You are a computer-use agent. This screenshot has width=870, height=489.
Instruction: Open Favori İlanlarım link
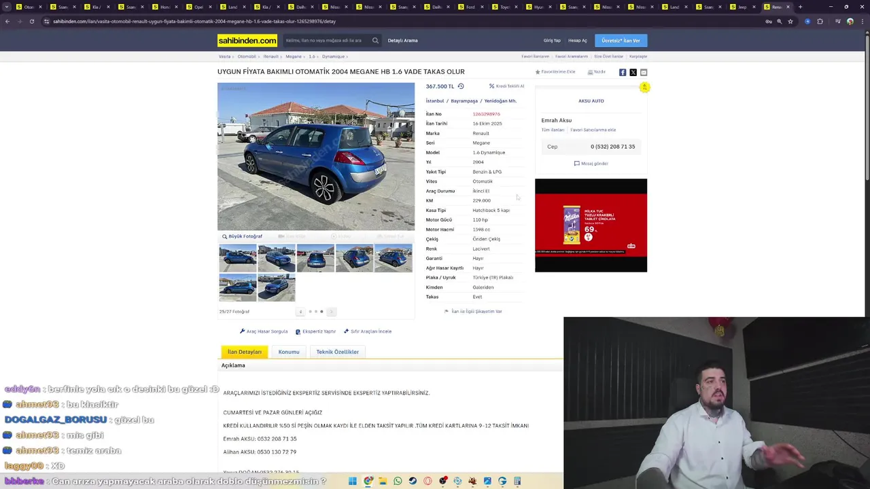pos(536,56)
